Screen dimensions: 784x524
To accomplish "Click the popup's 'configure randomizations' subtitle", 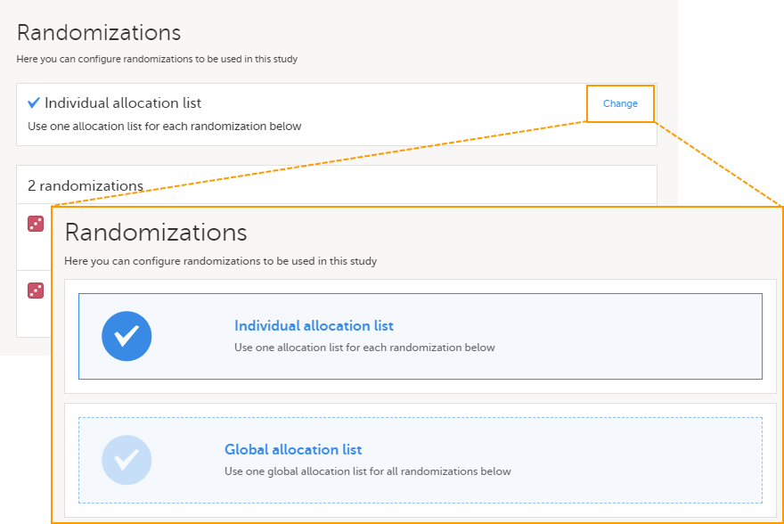I will (220, 262).
